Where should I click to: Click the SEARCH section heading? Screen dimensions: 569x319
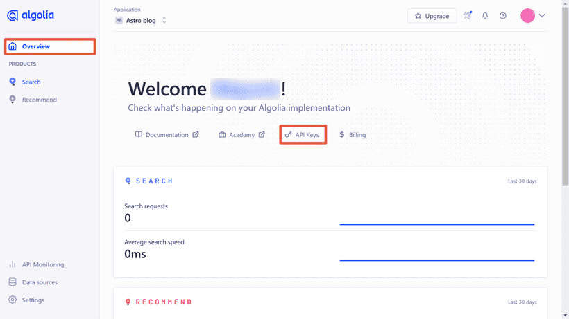tap(154, 181)
